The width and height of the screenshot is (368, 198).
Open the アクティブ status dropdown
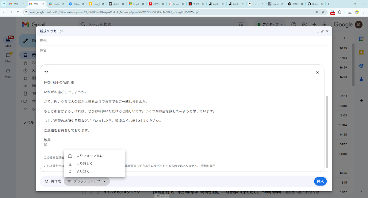(x=270, y=24)
